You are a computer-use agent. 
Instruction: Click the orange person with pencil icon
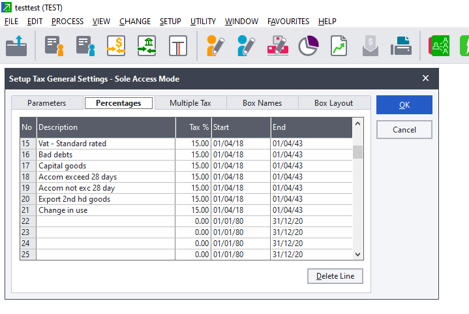point(215,46)
